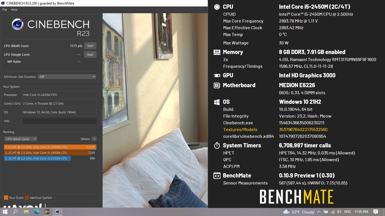
Task: Click the BenchMate code brackets icon
Action: [217, 175]
